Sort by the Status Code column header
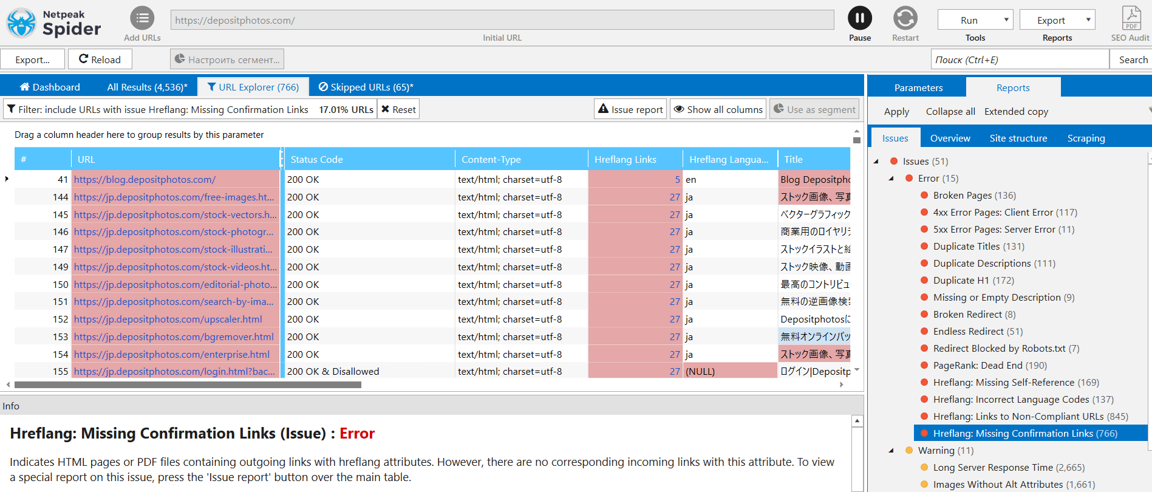 coord(369,159)
